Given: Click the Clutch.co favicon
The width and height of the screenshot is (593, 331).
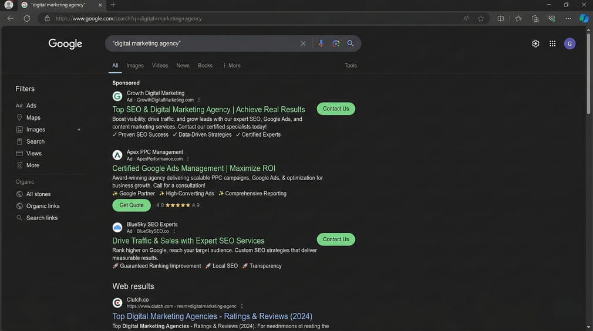Looking at the screenshot, I should tap(117, 302).
